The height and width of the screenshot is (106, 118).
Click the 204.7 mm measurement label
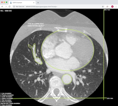[x=107, y=10]
